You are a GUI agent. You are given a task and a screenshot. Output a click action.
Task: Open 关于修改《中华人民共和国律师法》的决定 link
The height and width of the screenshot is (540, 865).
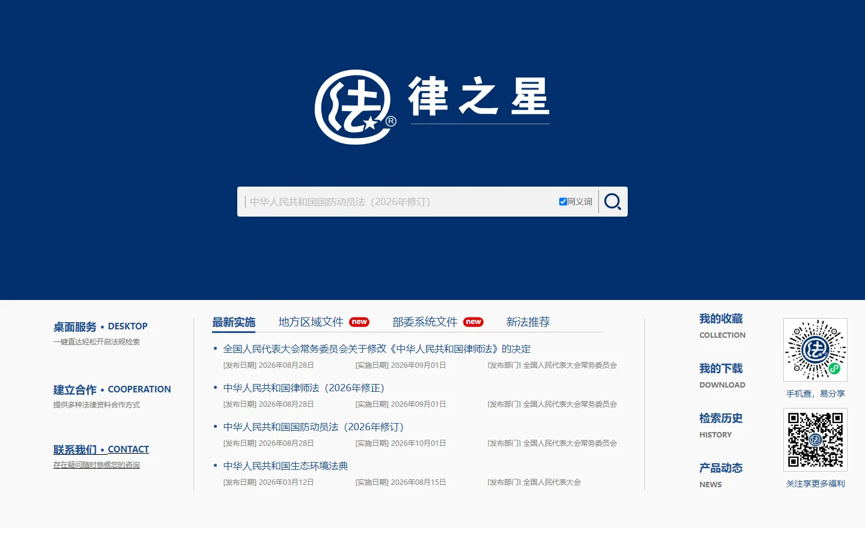coord(377,349)
